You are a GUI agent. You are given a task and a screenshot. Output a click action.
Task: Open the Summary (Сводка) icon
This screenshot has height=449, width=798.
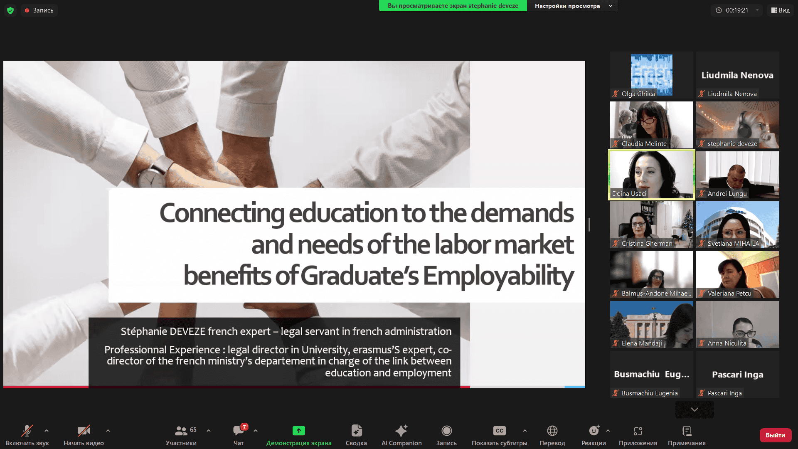point(356,431)
